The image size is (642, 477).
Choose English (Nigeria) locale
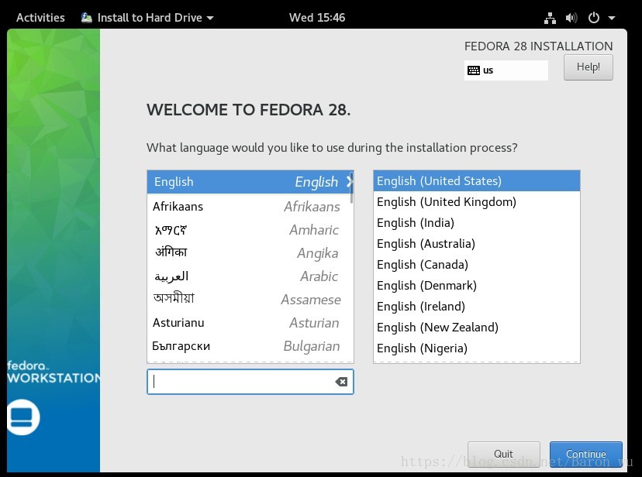coord(477,348)
